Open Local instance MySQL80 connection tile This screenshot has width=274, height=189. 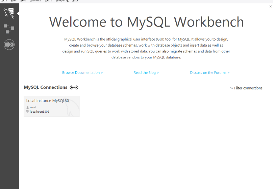coord(52,106)
